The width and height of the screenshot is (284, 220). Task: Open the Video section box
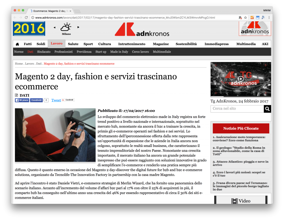pos(241,200)
